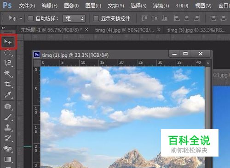This screenshot has width=230, height=168.
Task: Select the Move tool in toolbox
Action: [8, 42]
